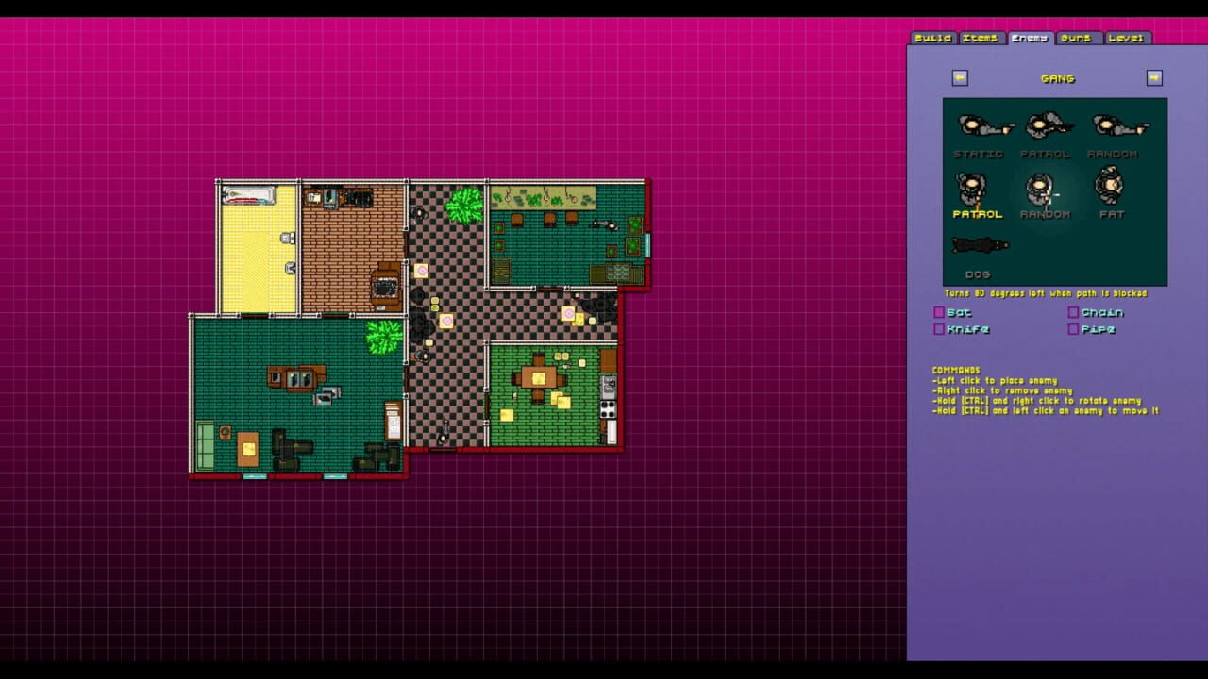
Task: Click the left arrow to change faction
Action: click(x=962, y=78)
